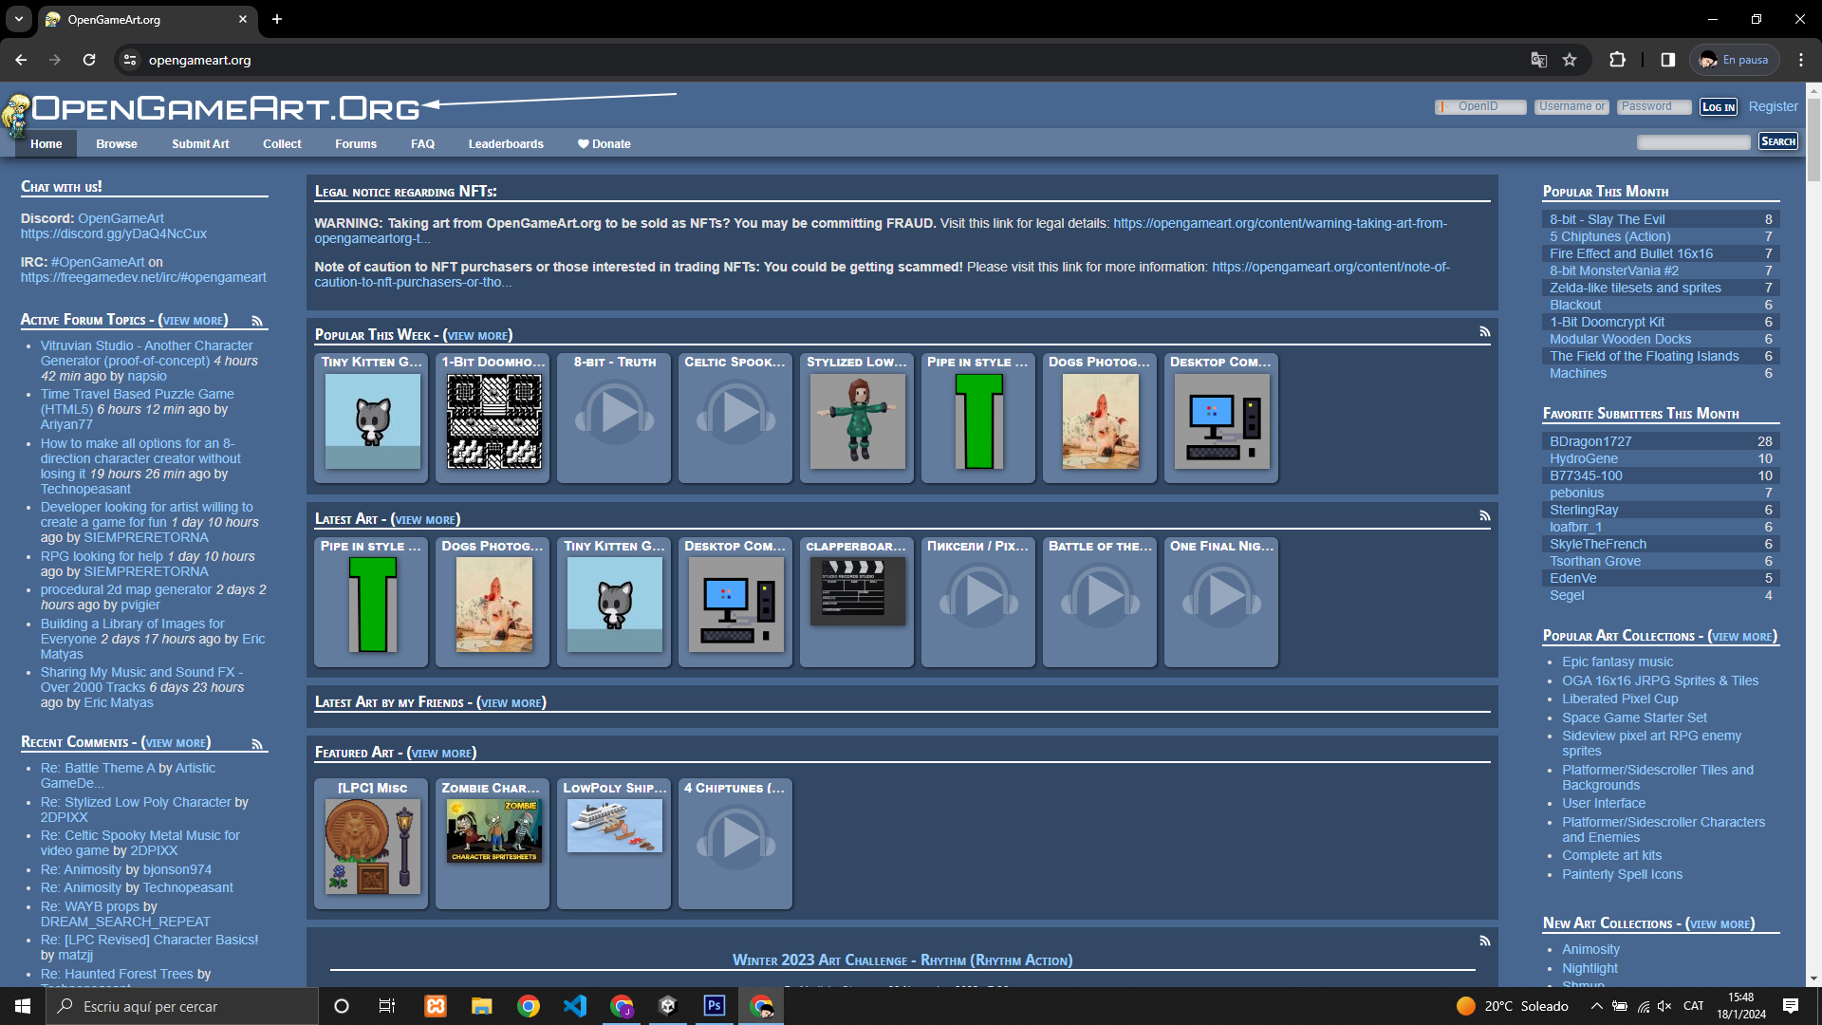Expand hidden system tray icons chevron
This screenshot has height=1025, width=1822.
1596,1006
